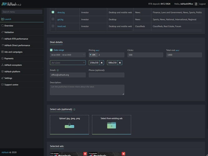Click info icon next to Select ads
Viewport: 208px width, 156px height.
(74, 110)
